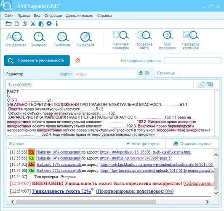Click journal vertical scrollbar thumb
The image size is (224, 211).
216,179
